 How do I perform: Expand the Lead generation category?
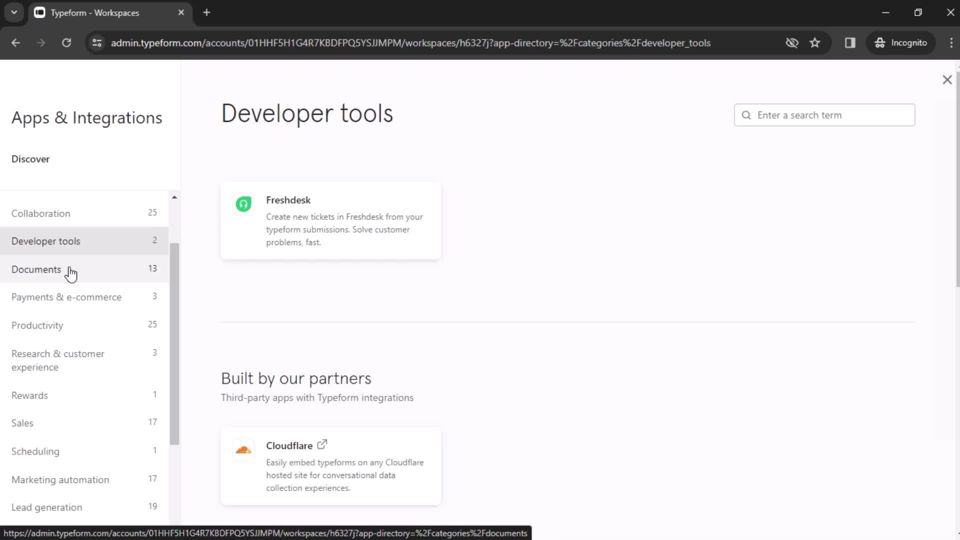click(x=47, y=507)
